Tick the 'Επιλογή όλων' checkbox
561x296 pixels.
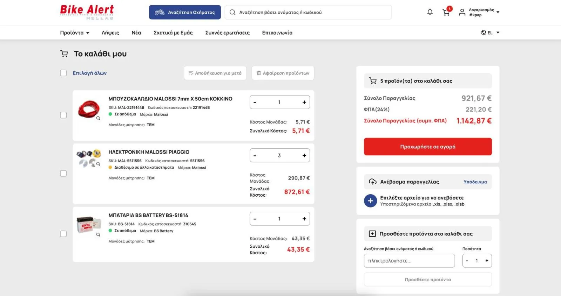pos(63,73)
